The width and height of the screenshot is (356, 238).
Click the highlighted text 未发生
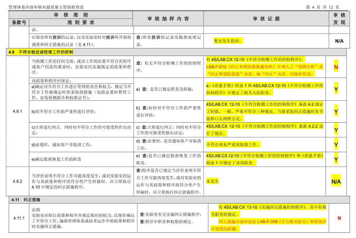[212, 181]
